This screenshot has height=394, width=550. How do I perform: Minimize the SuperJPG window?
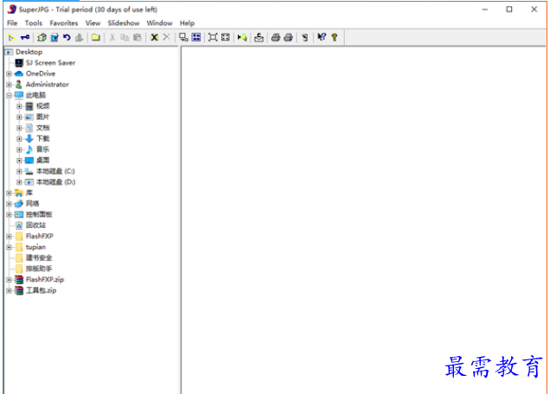tap(485, 10)
